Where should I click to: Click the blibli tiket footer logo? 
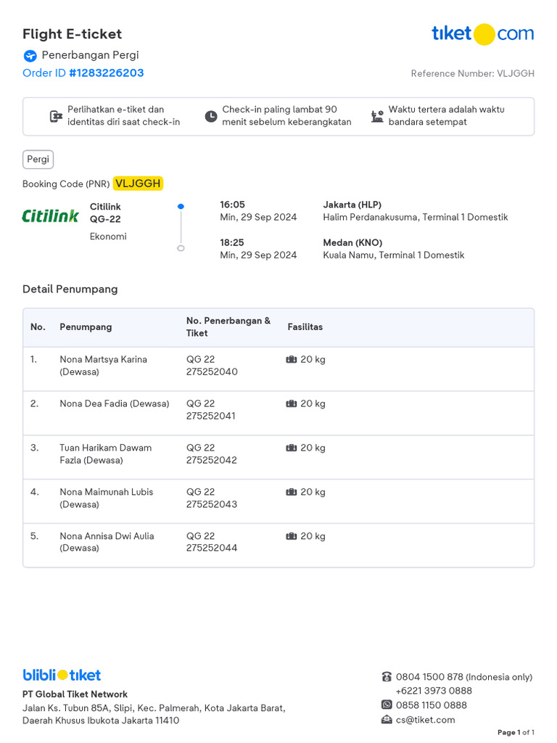pyautogui.click(x=62, y=675)
